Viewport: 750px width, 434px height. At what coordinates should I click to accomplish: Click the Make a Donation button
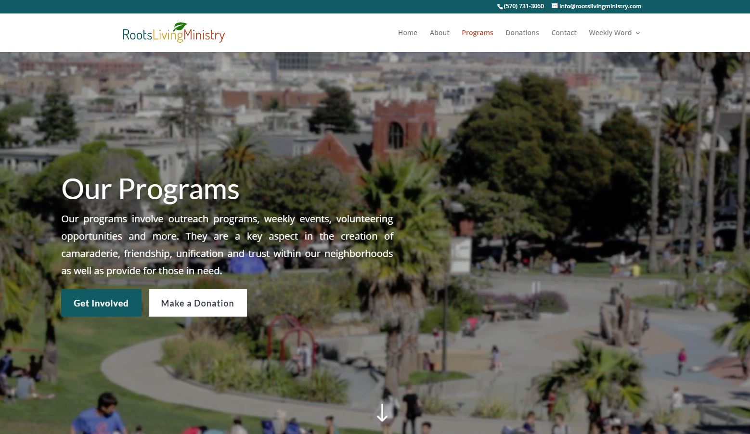[x=198, y=303]
